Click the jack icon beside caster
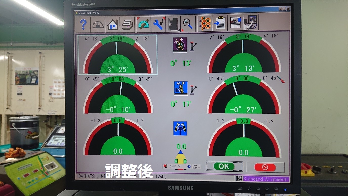The image size is (348, 196). tap(193, 46)
